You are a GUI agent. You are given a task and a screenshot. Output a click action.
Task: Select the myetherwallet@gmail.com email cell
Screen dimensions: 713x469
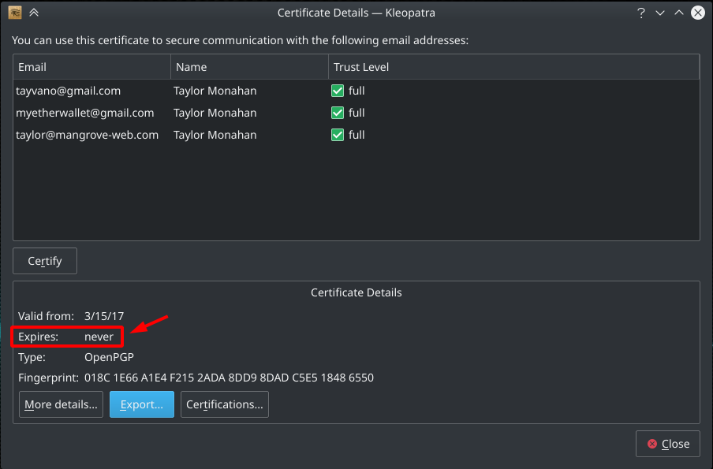pos(85,113)
